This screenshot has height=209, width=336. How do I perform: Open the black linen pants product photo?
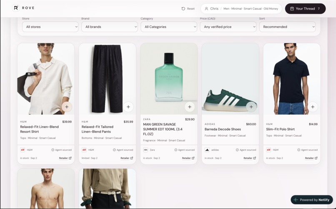click(x=108, y=79)
